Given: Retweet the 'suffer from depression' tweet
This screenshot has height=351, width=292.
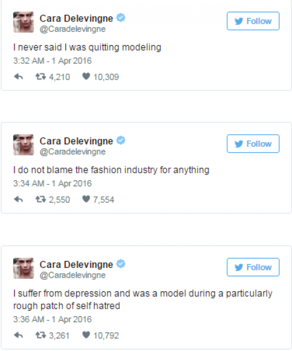Looking at the screenshot, I should (41, 335).
